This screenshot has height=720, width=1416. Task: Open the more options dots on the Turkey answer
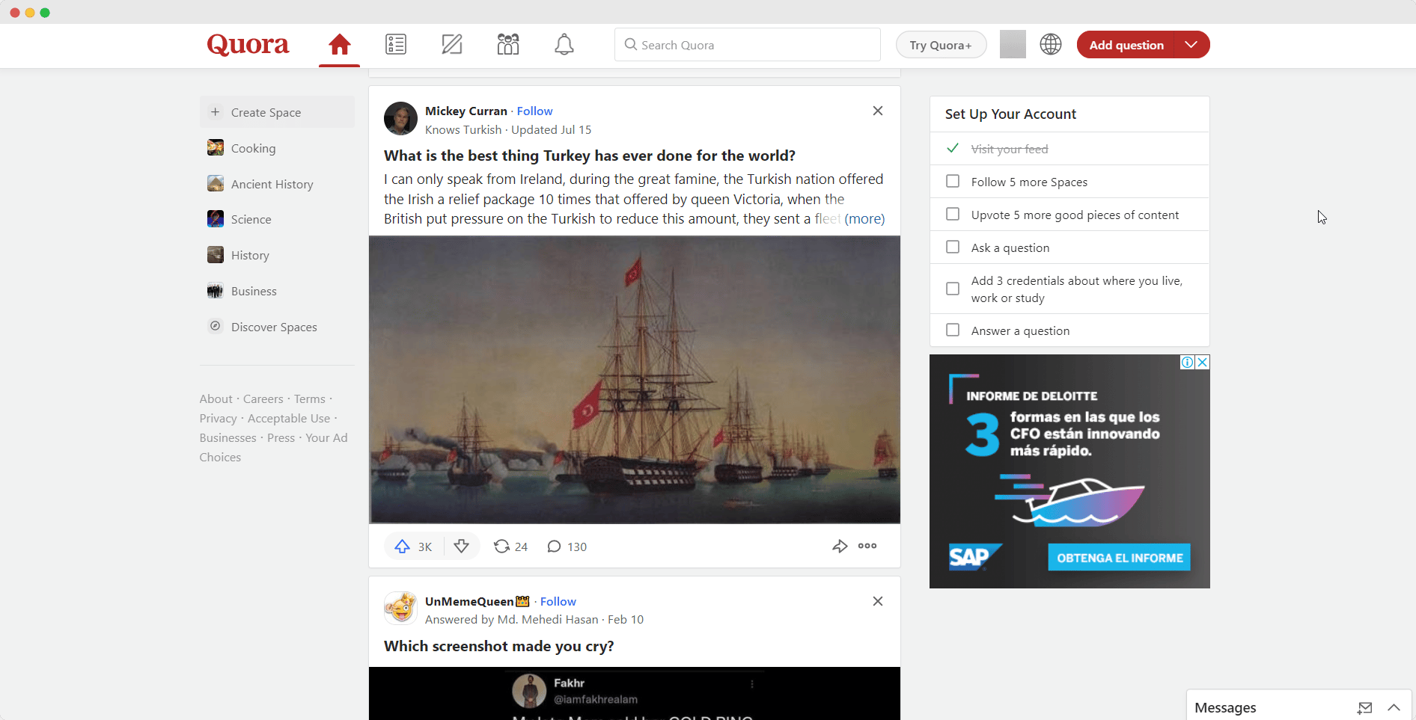(867, 546)
